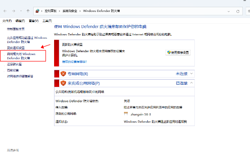Select 系统和安全 in the breadcrumb

tap(70, 11)
